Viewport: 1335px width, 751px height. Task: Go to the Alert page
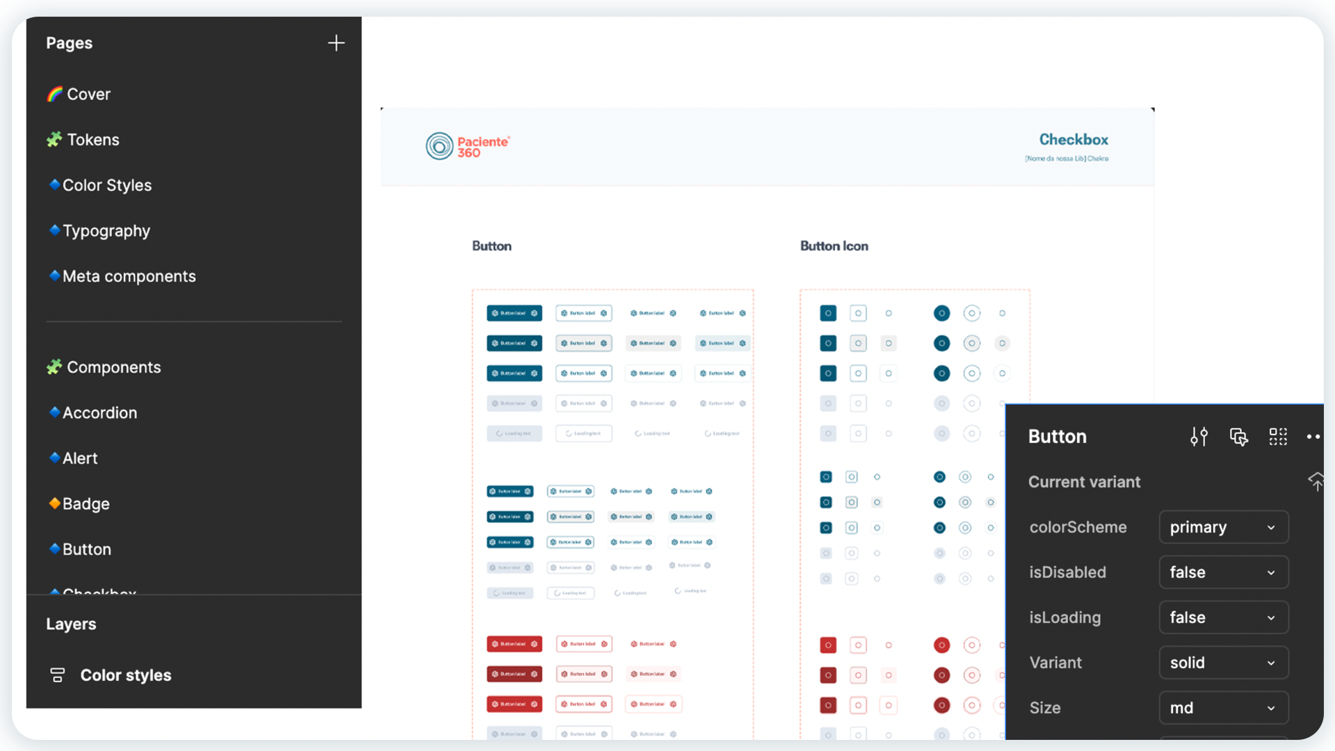[80, 458]
